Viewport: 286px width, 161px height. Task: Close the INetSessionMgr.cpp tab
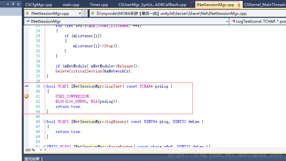(239, 5)
